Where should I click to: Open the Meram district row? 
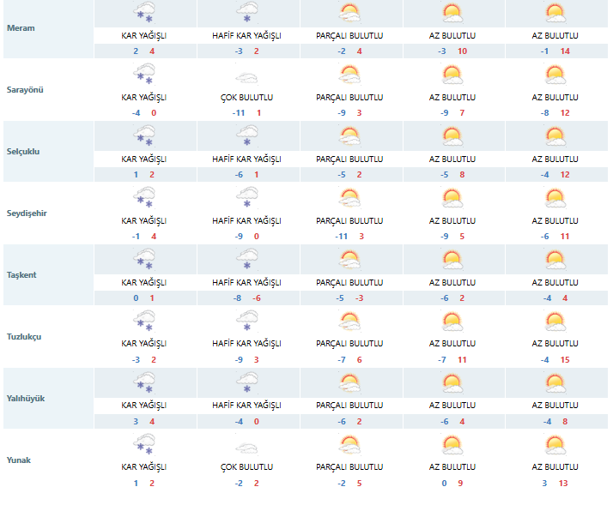[x=21, y=28]
